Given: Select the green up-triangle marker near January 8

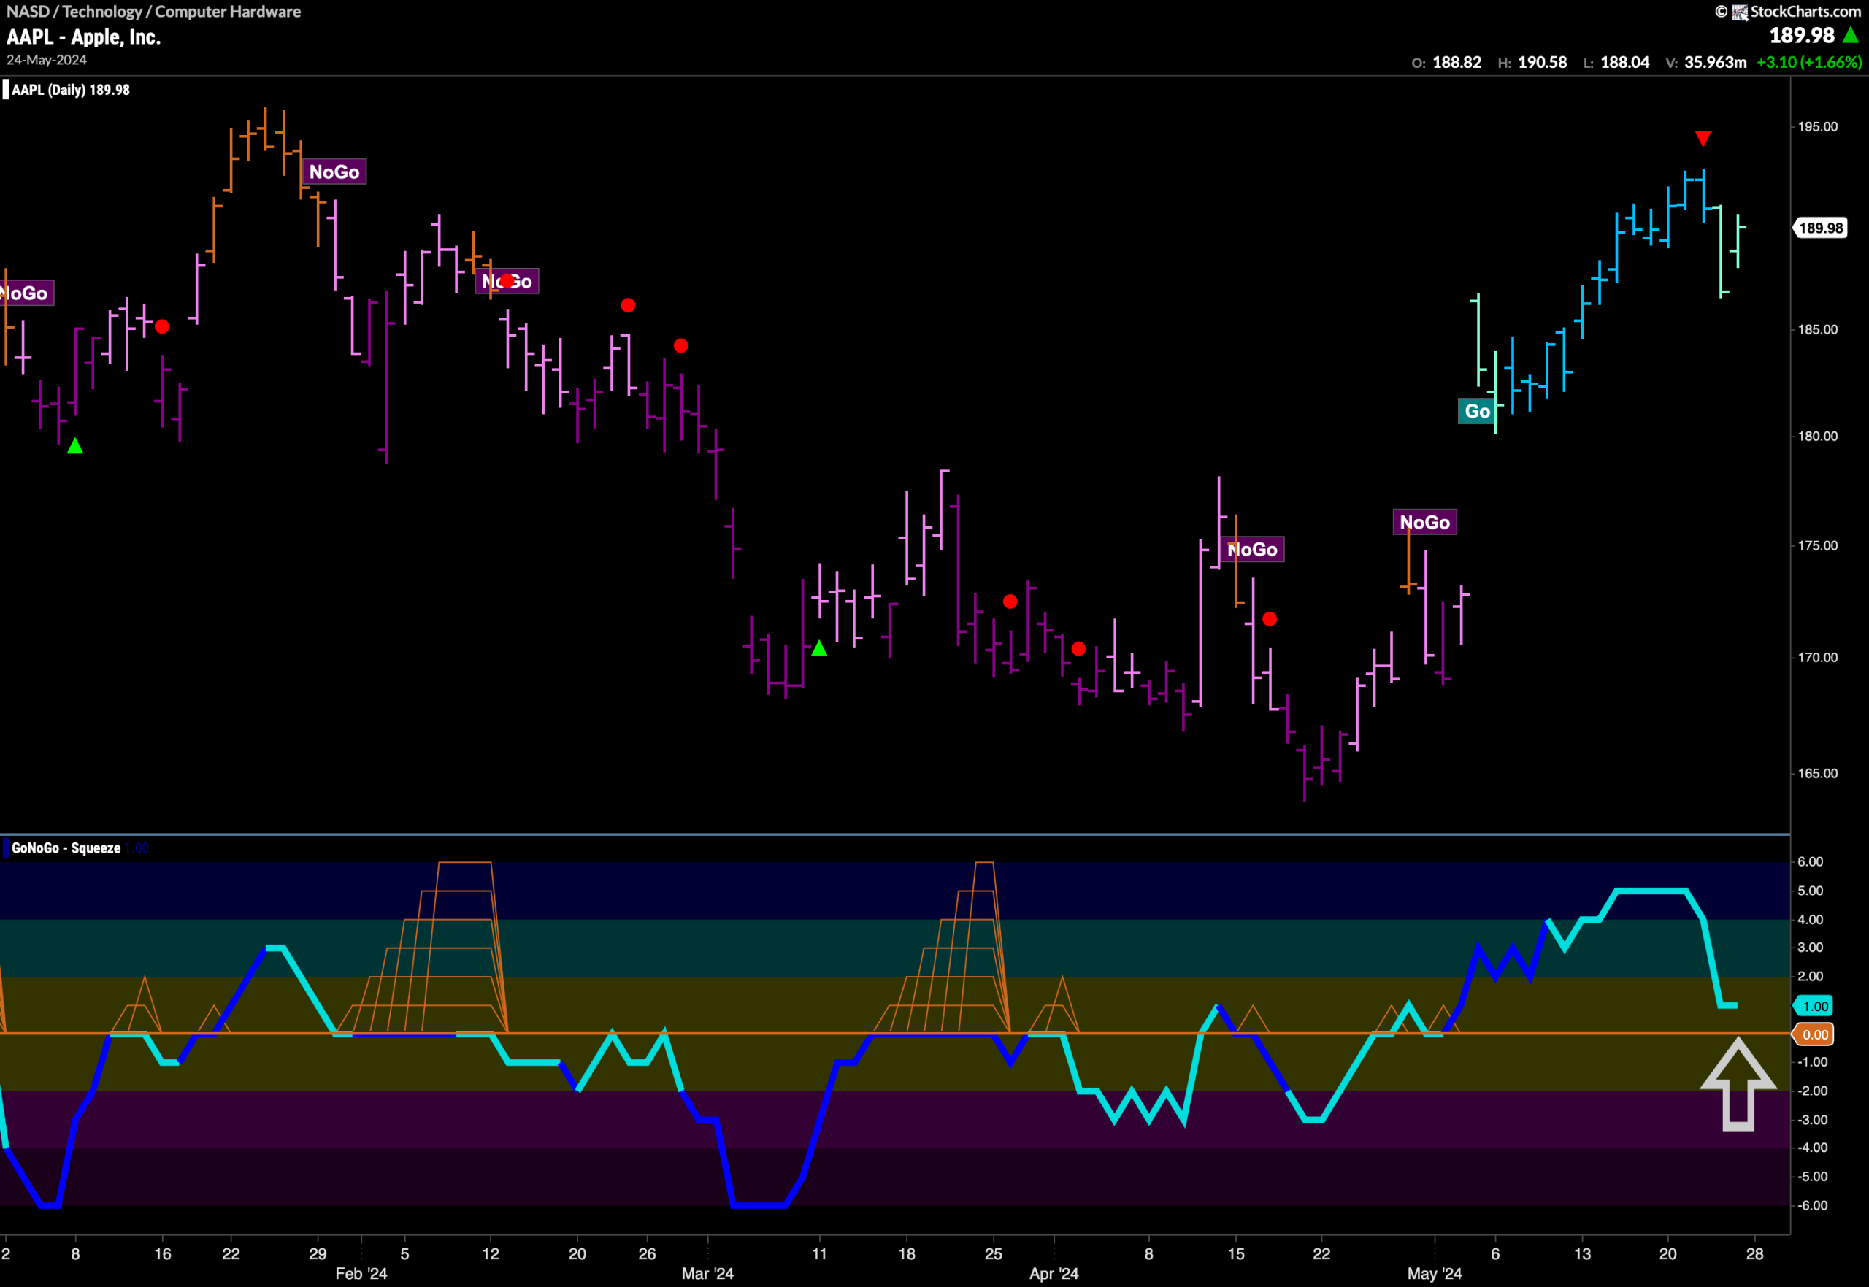Looking at the screenshot, I should point(75,445).
